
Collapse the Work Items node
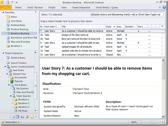(9, 85)
